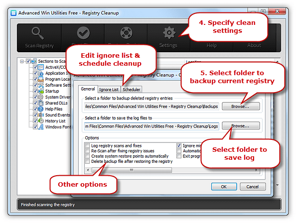Image resolution: width=296 pixels, height=223 pixels.
Task: Open Settings via the gear icon
Action: tap(169, 33)
